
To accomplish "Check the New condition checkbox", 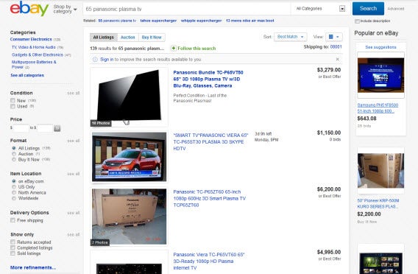I will [13, 101].
